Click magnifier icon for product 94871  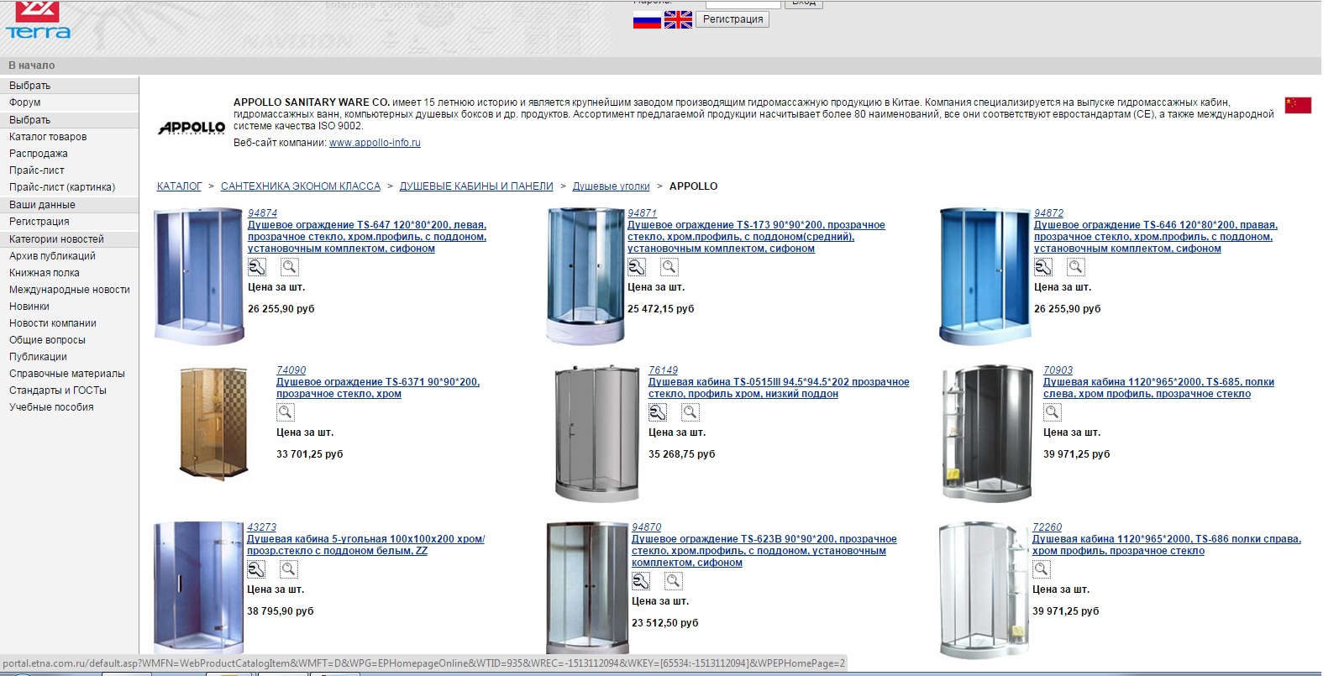[x=669, y=267]
